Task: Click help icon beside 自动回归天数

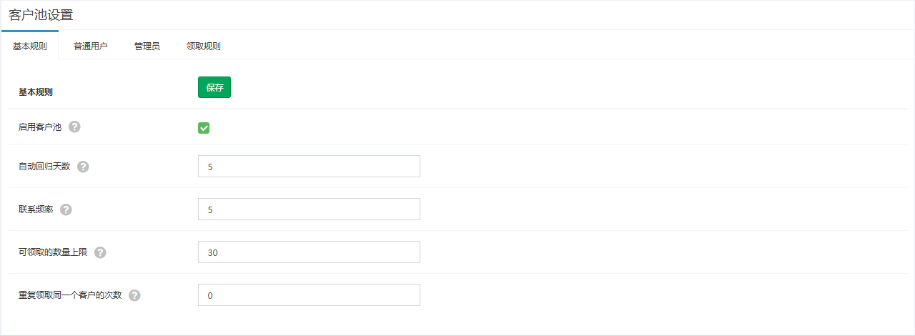Action: (x=83, y=167)
